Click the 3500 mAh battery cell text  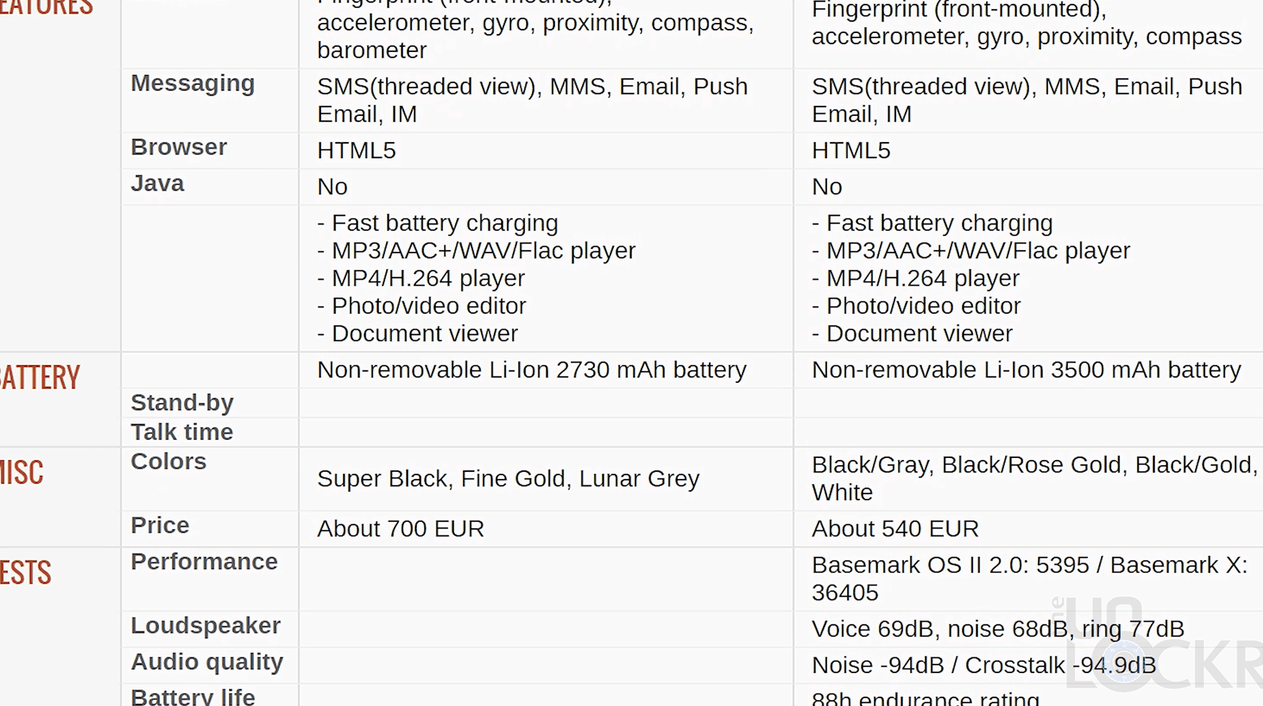[x=1026, y=370]
